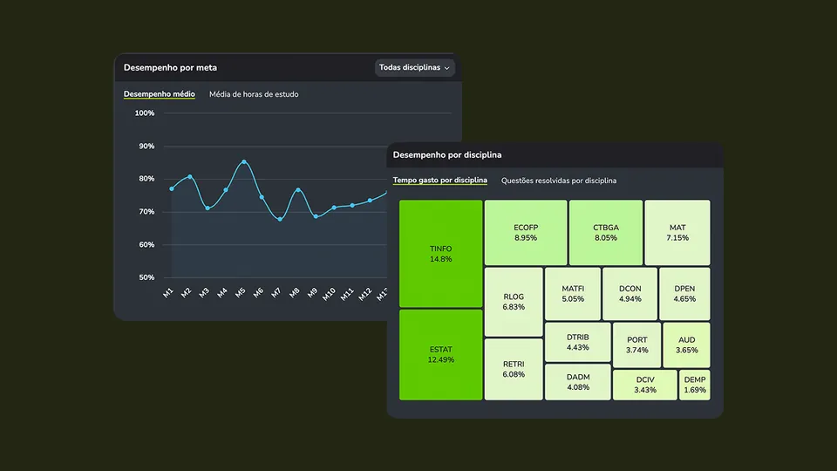This screenshot has height=471, width=837.
Task: Click the M9 data point on line chart
Action: [316, 216]
